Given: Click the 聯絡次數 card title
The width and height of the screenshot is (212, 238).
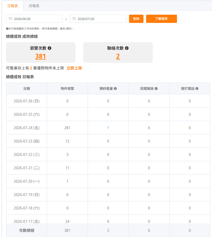Looking at the screenshot, I should click(115, 48).
